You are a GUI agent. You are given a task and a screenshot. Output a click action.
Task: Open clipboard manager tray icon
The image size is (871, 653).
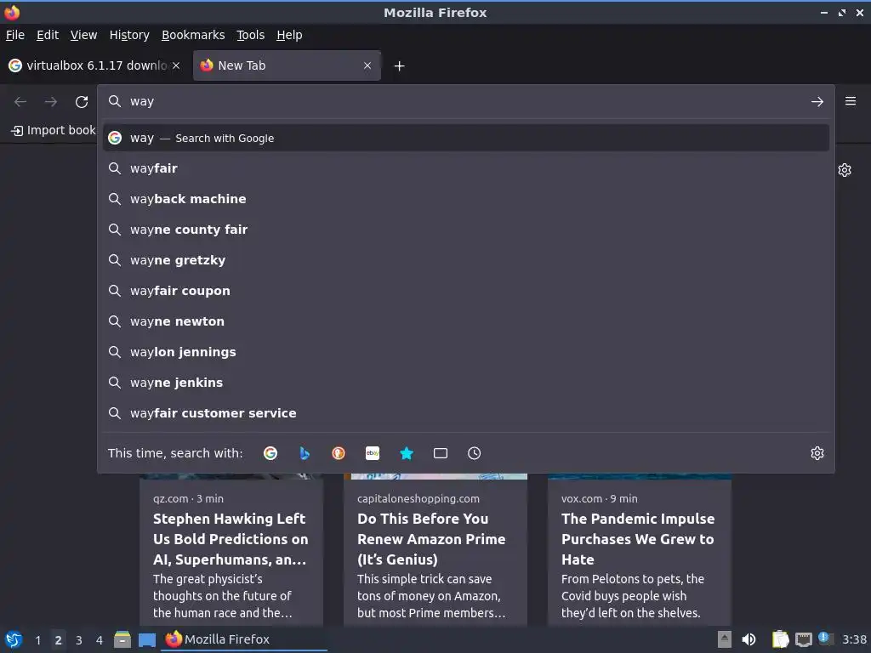point(781,639)
